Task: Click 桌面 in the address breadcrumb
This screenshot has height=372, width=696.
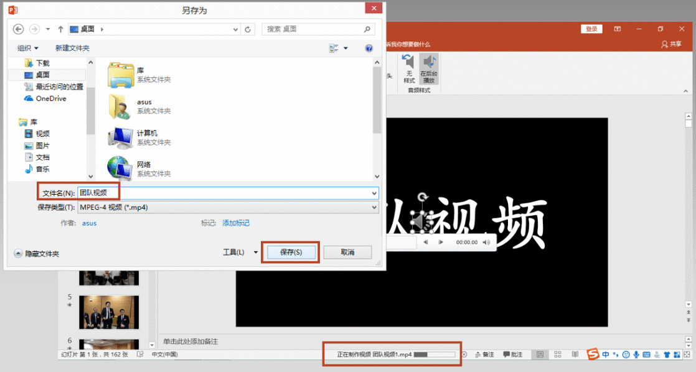Action: [87, 29]
